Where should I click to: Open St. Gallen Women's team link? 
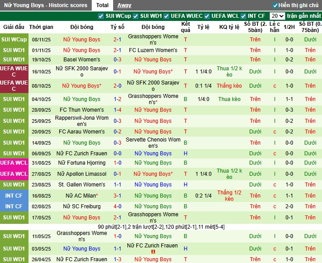pyautogui.click(x=82, y=184)
